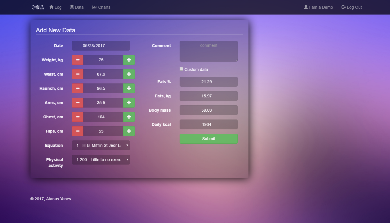This screenshot has height=223, width=390.
Task: Decrease Waist with the red minus button
Action: 77,74
